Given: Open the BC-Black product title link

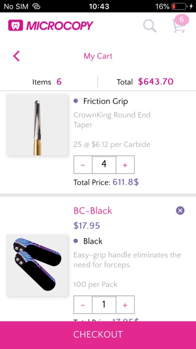Looking at the screenshot, I should point(93,211).
